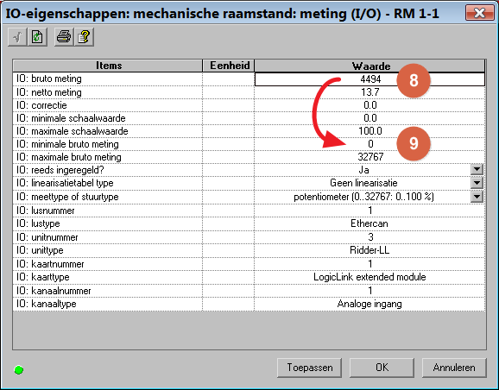The width and height of the screenshot is (499, 390).
Task: Click the Annuleren button
Action: [454, 368]
